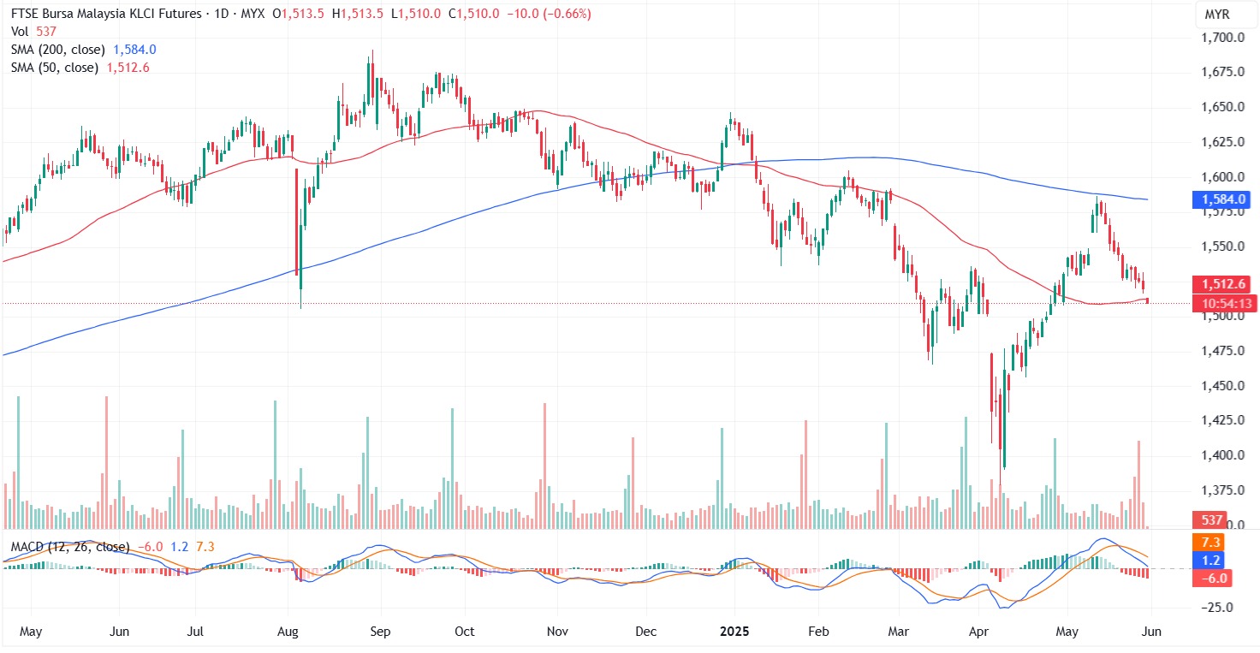Select the SMA (200, close) indicator legend
The width and height of the screenshot is (1260, 653).
[60, 50]
